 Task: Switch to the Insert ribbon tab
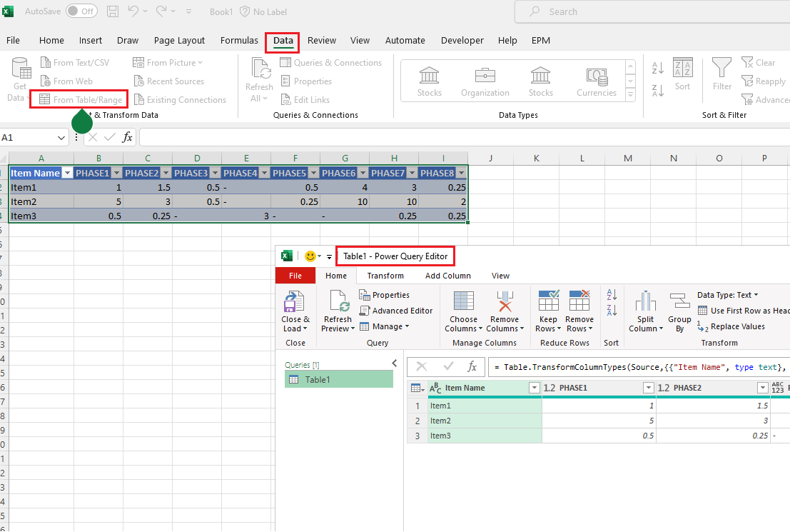(90, 40)
